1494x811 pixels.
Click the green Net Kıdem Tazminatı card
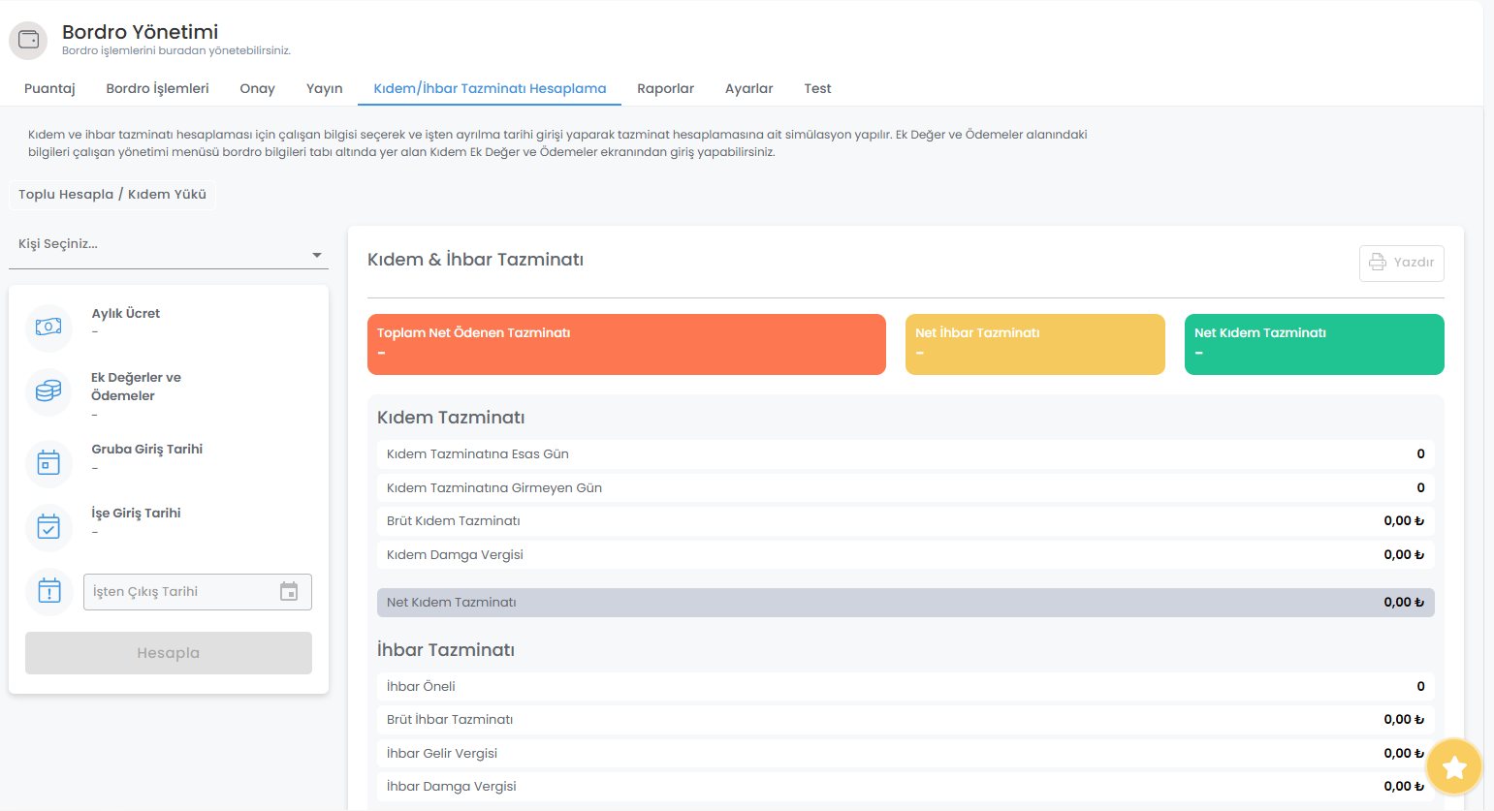1315,344
